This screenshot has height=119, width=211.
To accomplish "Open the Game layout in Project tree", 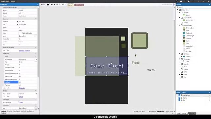I will (188, 15).
